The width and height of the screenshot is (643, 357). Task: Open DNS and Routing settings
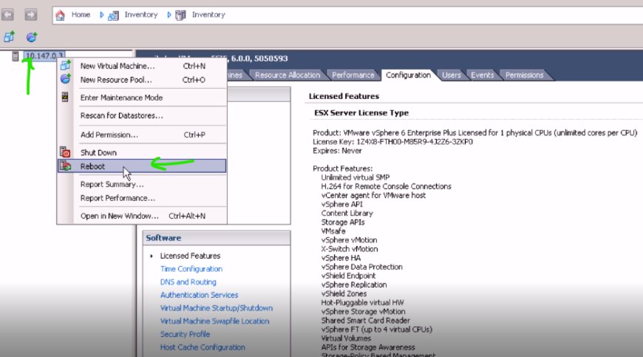(x=188, y=282)
